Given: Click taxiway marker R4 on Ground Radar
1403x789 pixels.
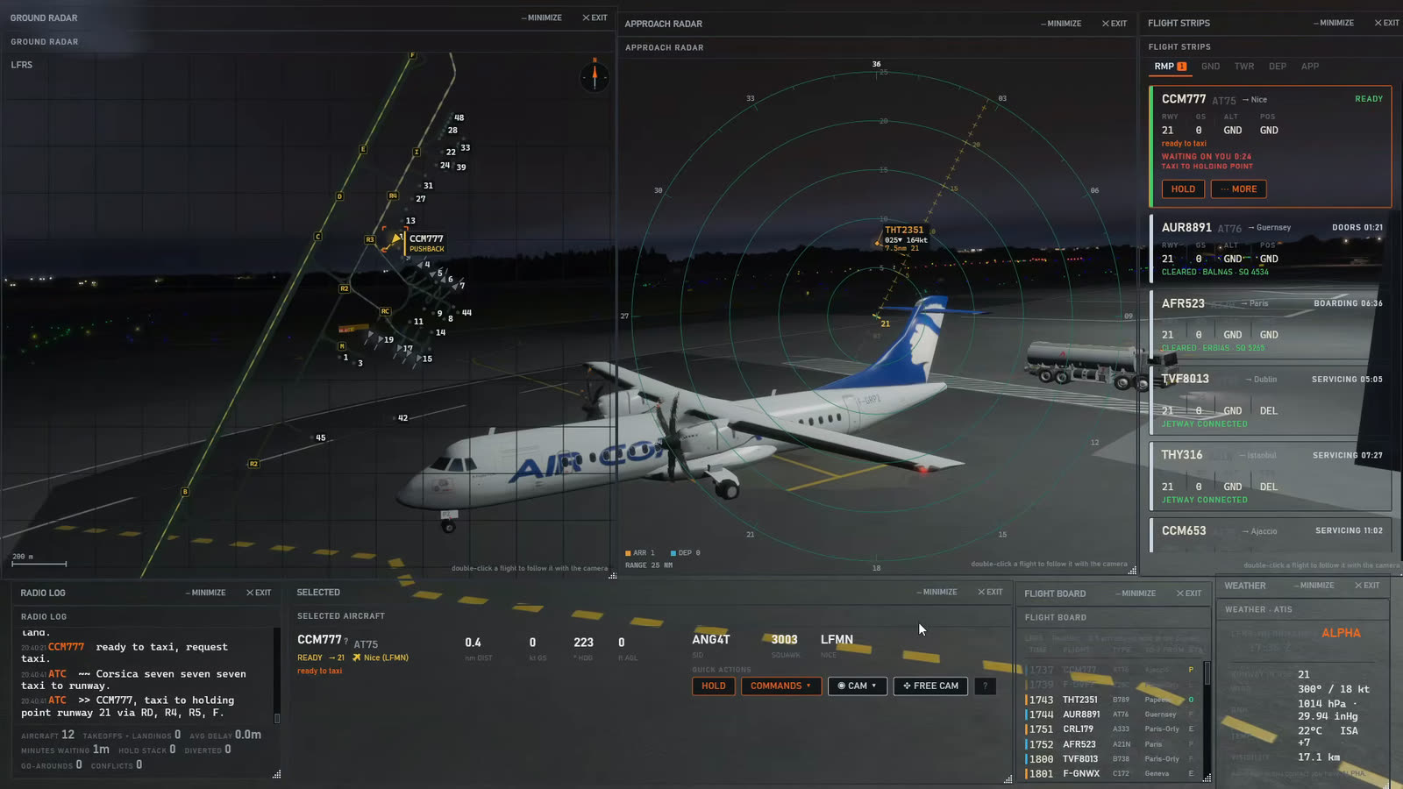Looking at the screenshot, I should coord(393,195).
